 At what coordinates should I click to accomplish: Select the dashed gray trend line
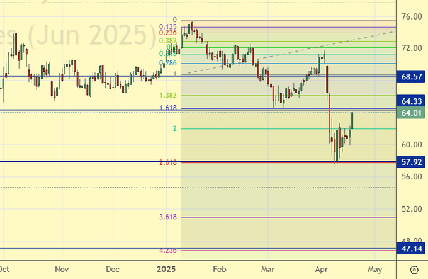(x=283, y=54)
